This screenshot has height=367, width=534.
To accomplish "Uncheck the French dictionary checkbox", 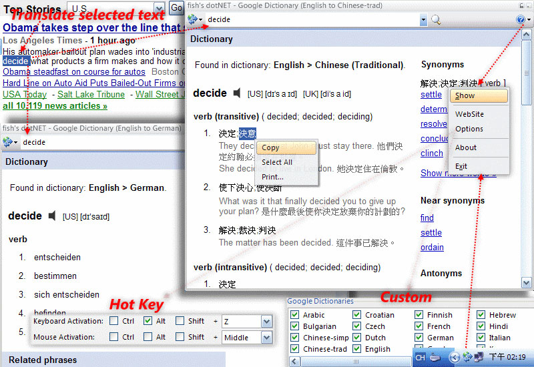I will pyautogui.click(x=419, y=326).
